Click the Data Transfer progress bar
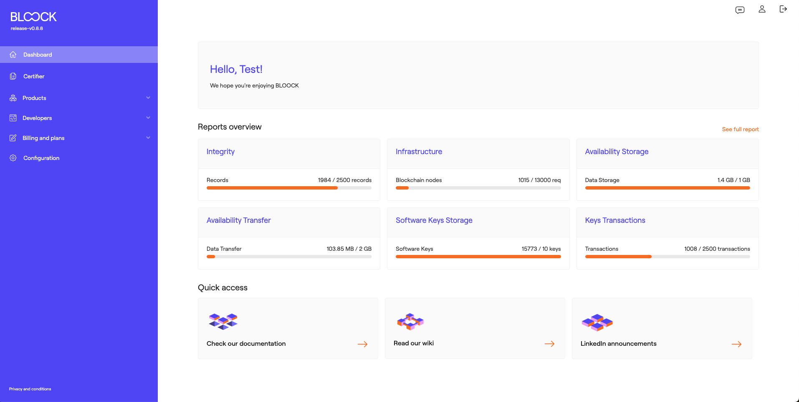This screenshot has width=799, height=402. (289, 257)
